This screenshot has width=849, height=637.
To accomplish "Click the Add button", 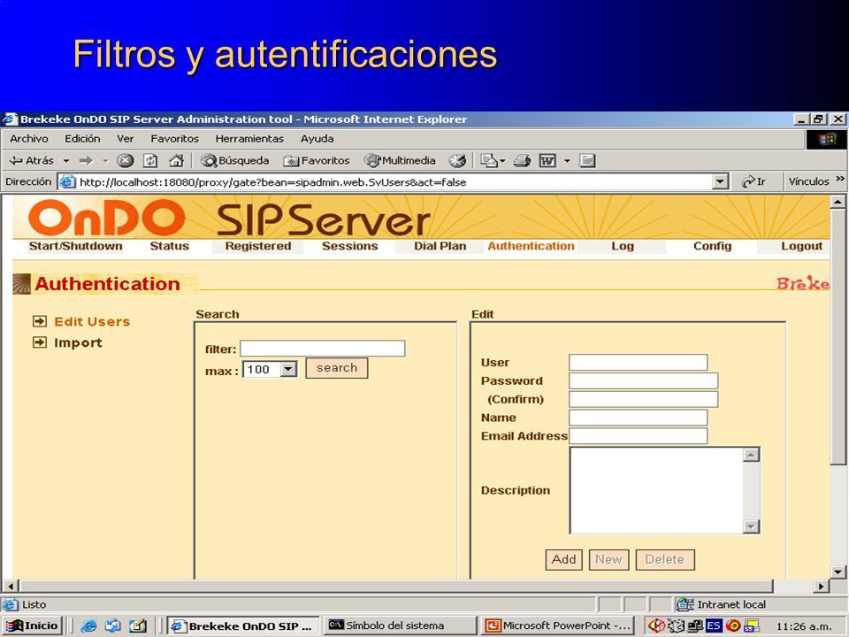I will tap(563, 559).
